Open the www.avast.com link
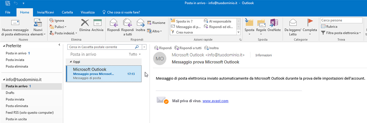Image resolution: width=367 pixels, height=123 pixels. pyautogui.click(x=216, y=101)
